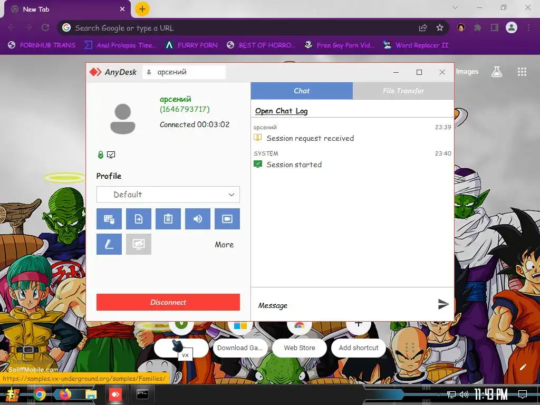The height and width of the screenshot is (405, 540).
Task: Open File Explorer from the taskbar
Action: [91, 394]
